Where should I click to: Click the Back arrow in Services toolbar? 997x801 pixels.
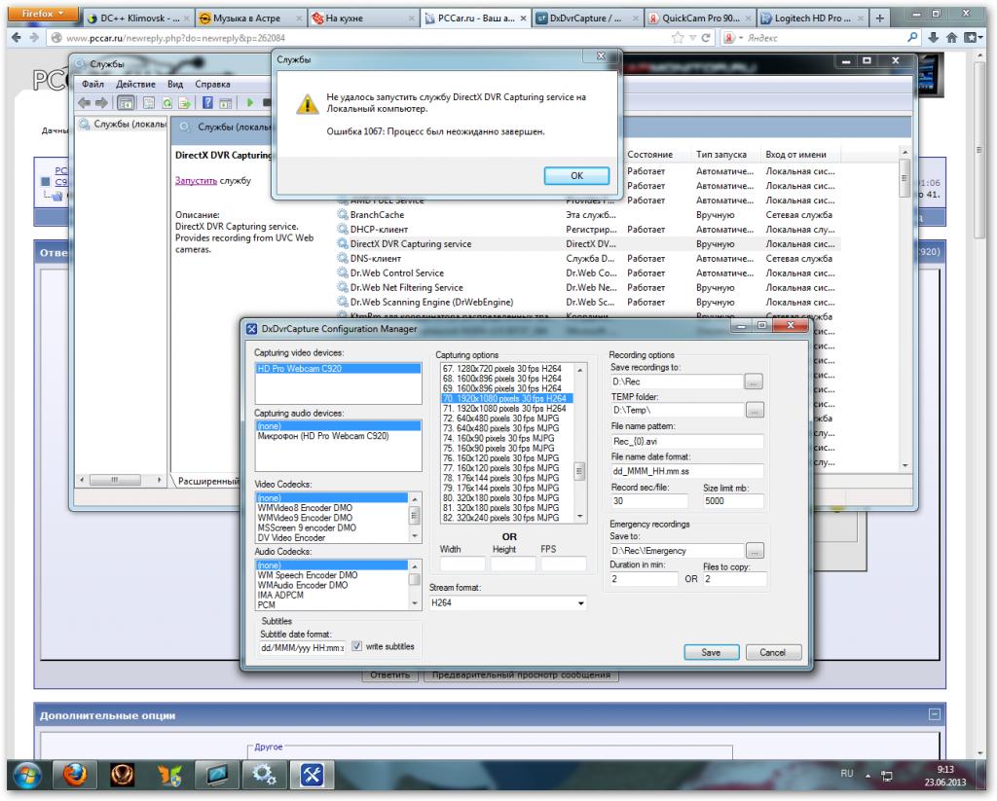[84, 102]
